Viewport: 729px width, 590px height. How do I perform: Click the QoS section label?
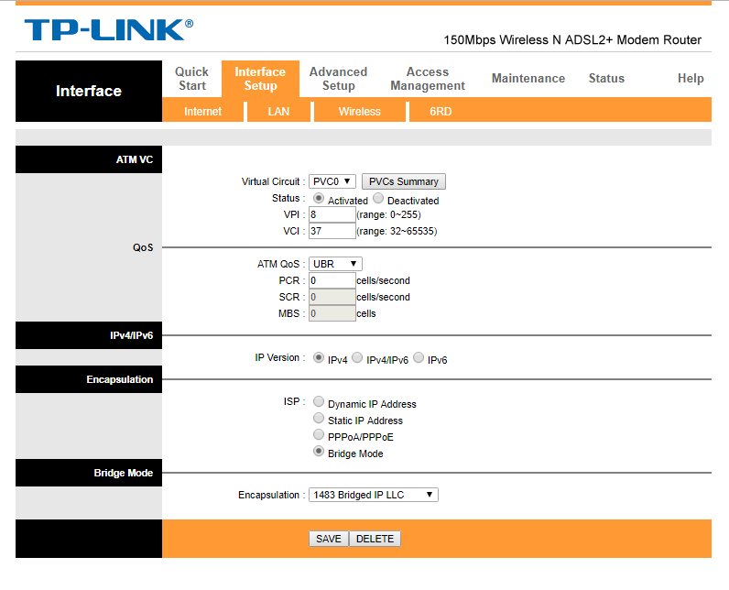point(143,247)
